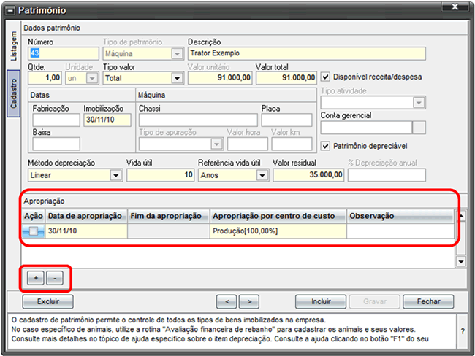475x356 pixels.
Task: Click the help question mark icon
Action: [x=463, y=331]
